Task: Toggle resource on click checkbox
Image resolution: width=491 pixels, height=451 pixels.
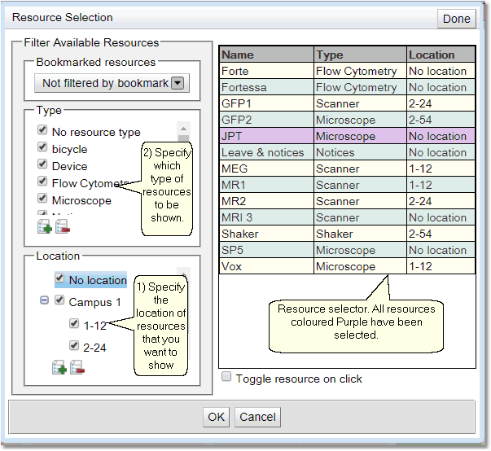Action: pyautogui.click(x=227, y=378)
